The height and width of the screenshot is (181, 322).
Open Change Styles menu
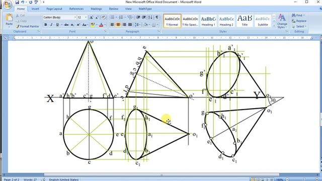tap(282, 21)
